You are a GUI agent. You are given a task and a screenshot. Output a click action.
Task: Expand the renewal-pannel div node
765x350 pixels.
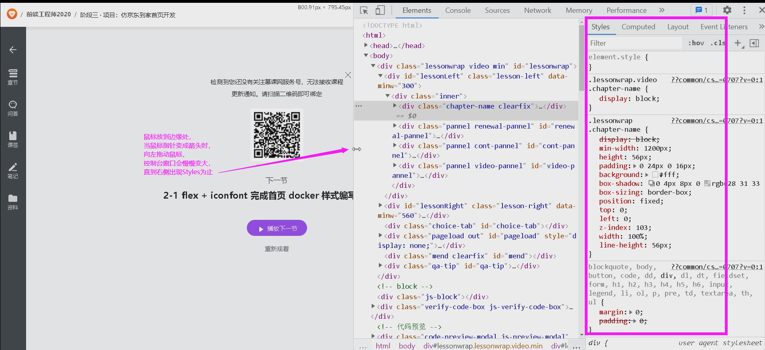(x=395, y=126)
